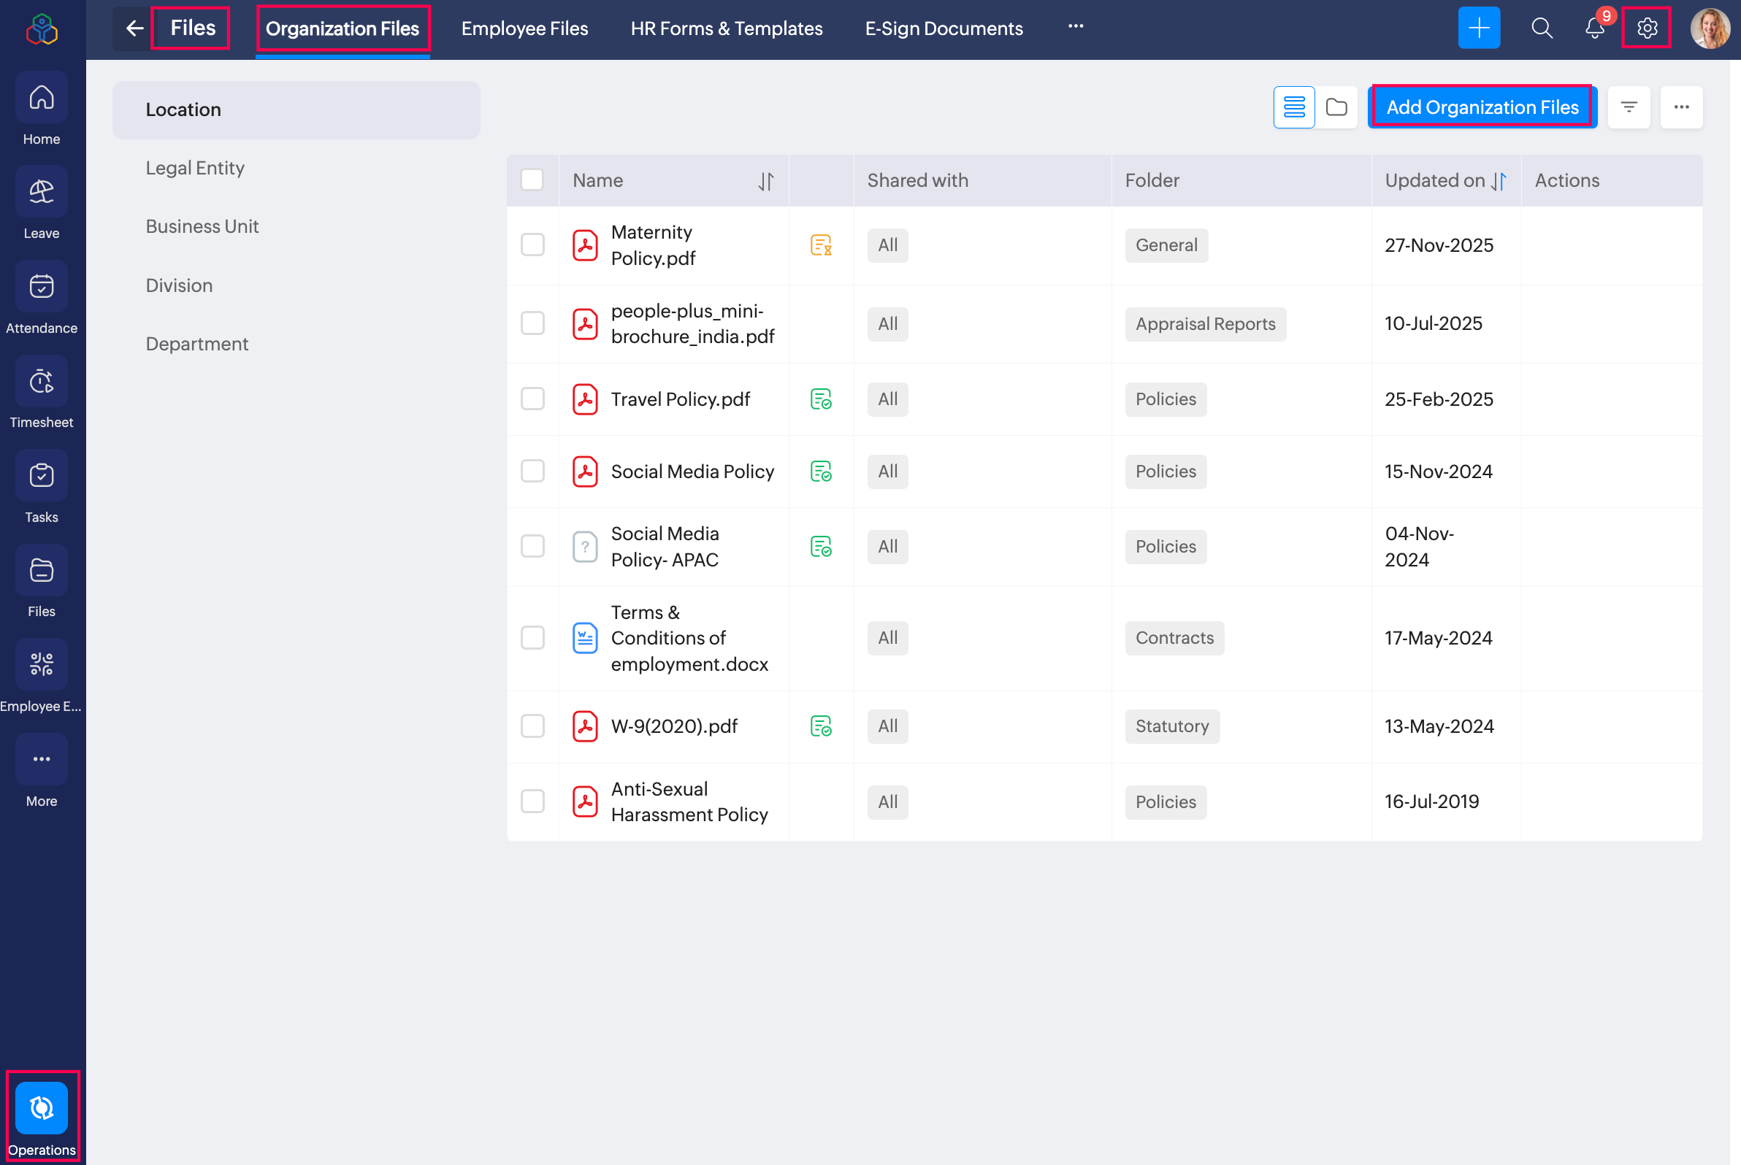
Task: Click the Policies folder tag for Travel Policy
Action: (1165, 399)
